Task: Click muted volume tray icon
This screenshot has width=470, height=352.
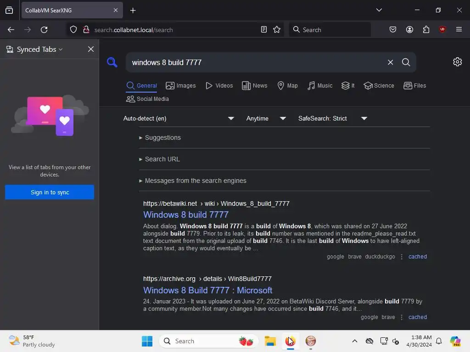Action: pyautogui.click(x=396, y=341)
